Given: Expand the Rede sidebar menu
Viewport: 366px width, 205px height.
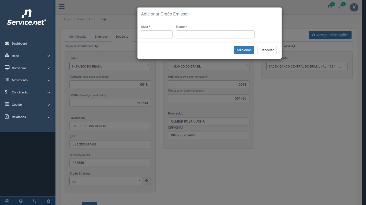Looking at the screenshot, I should 28,56.
